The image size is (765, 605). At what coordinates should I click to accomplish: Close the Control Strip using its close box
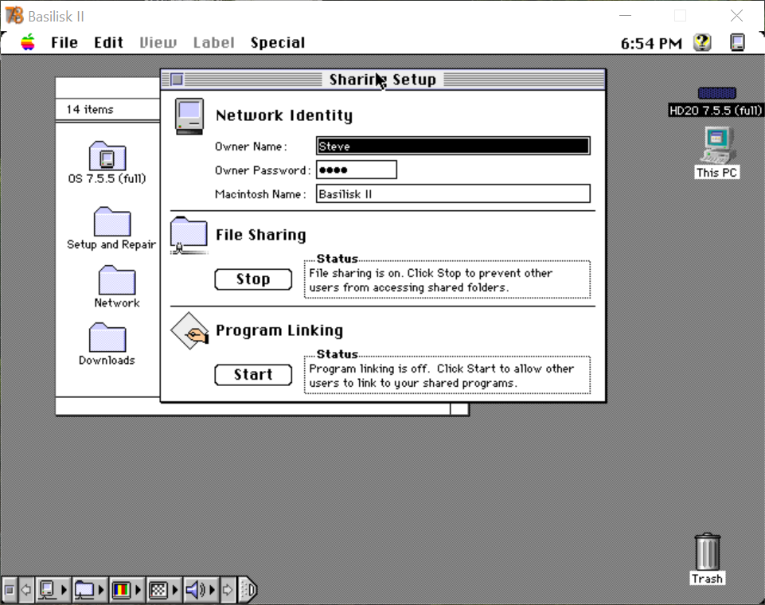[x=10, y=590]
